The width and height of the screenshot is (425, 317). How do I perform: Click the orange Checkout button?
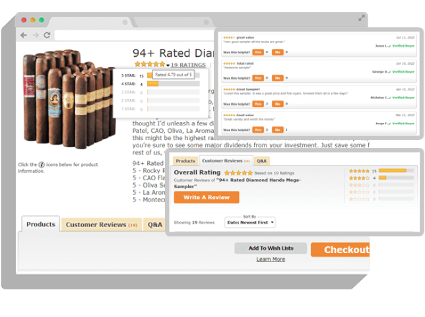[341, 250]
